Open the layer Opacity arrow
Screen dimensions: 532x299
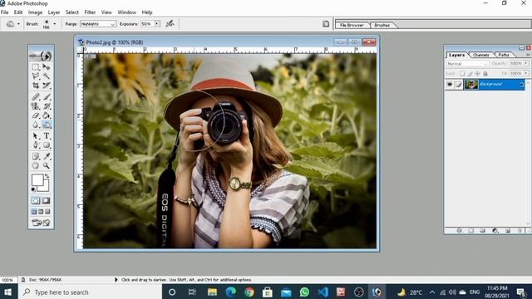526,63
